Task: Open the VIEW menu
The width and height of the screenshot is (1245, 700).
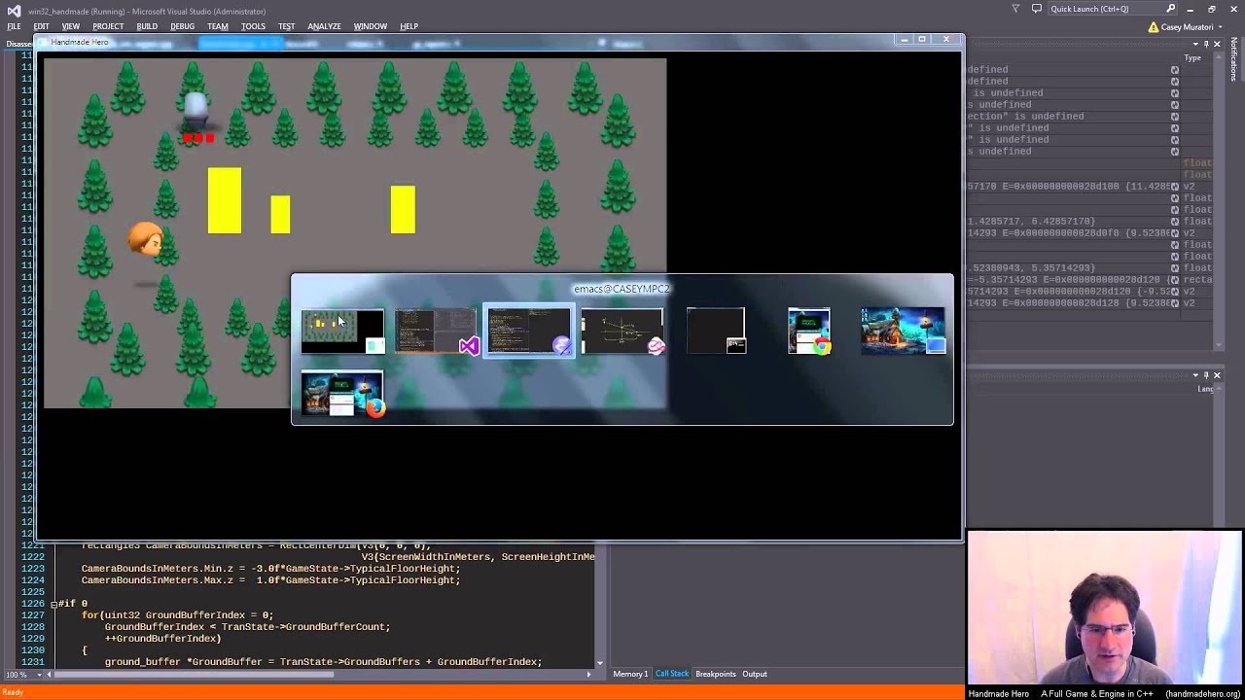Action: tap(71, 26)
